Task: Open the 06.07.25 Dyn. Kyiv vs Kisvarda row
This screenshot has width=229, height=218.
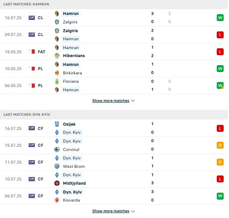Action: pos(114,196)
